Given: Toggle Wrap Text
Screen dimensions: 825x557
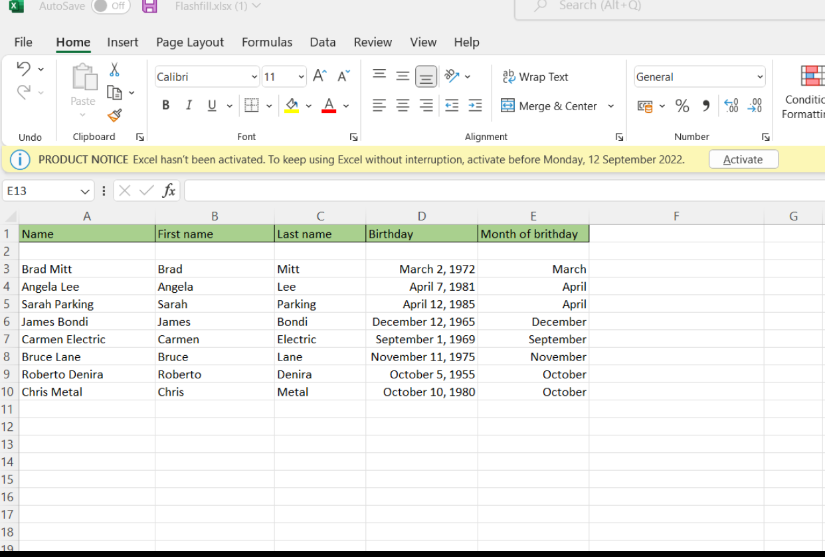Looking at the screenshot, I should pyautogui.click(x=535, y=77).
